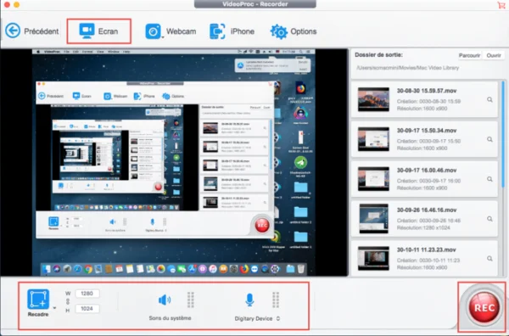Click Résolution:1280 x1024 text
The image size is (509, 336).
pyautogui.click(x=423, y=227)
